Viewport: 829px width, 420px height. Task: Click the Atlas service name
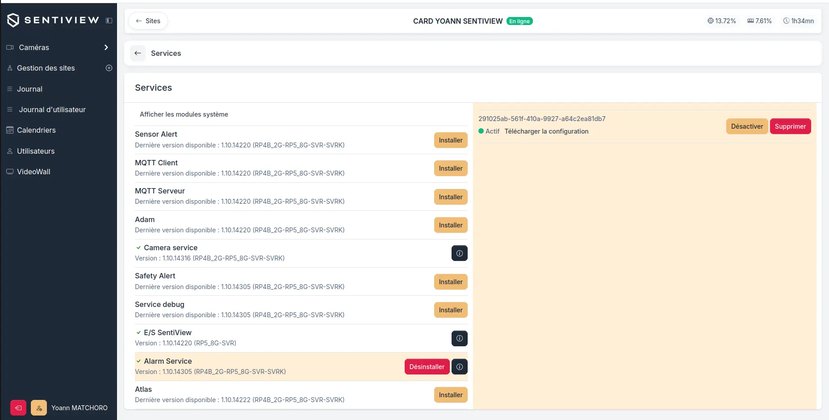point(143,389)
